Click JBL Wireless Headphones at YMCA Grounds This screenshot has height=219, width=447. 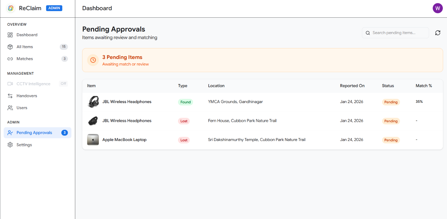[127, 102]
